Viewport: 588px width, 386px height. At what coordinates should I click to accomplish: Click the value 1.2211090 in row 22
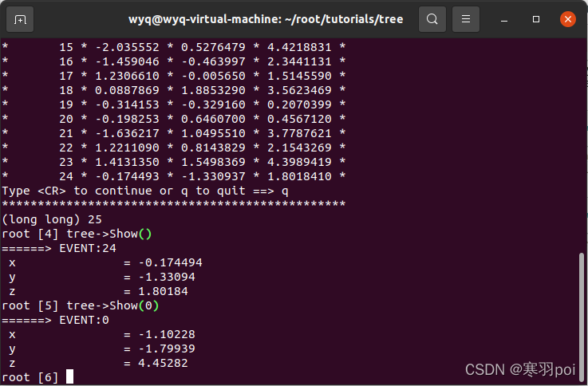(x=127, y=148)
